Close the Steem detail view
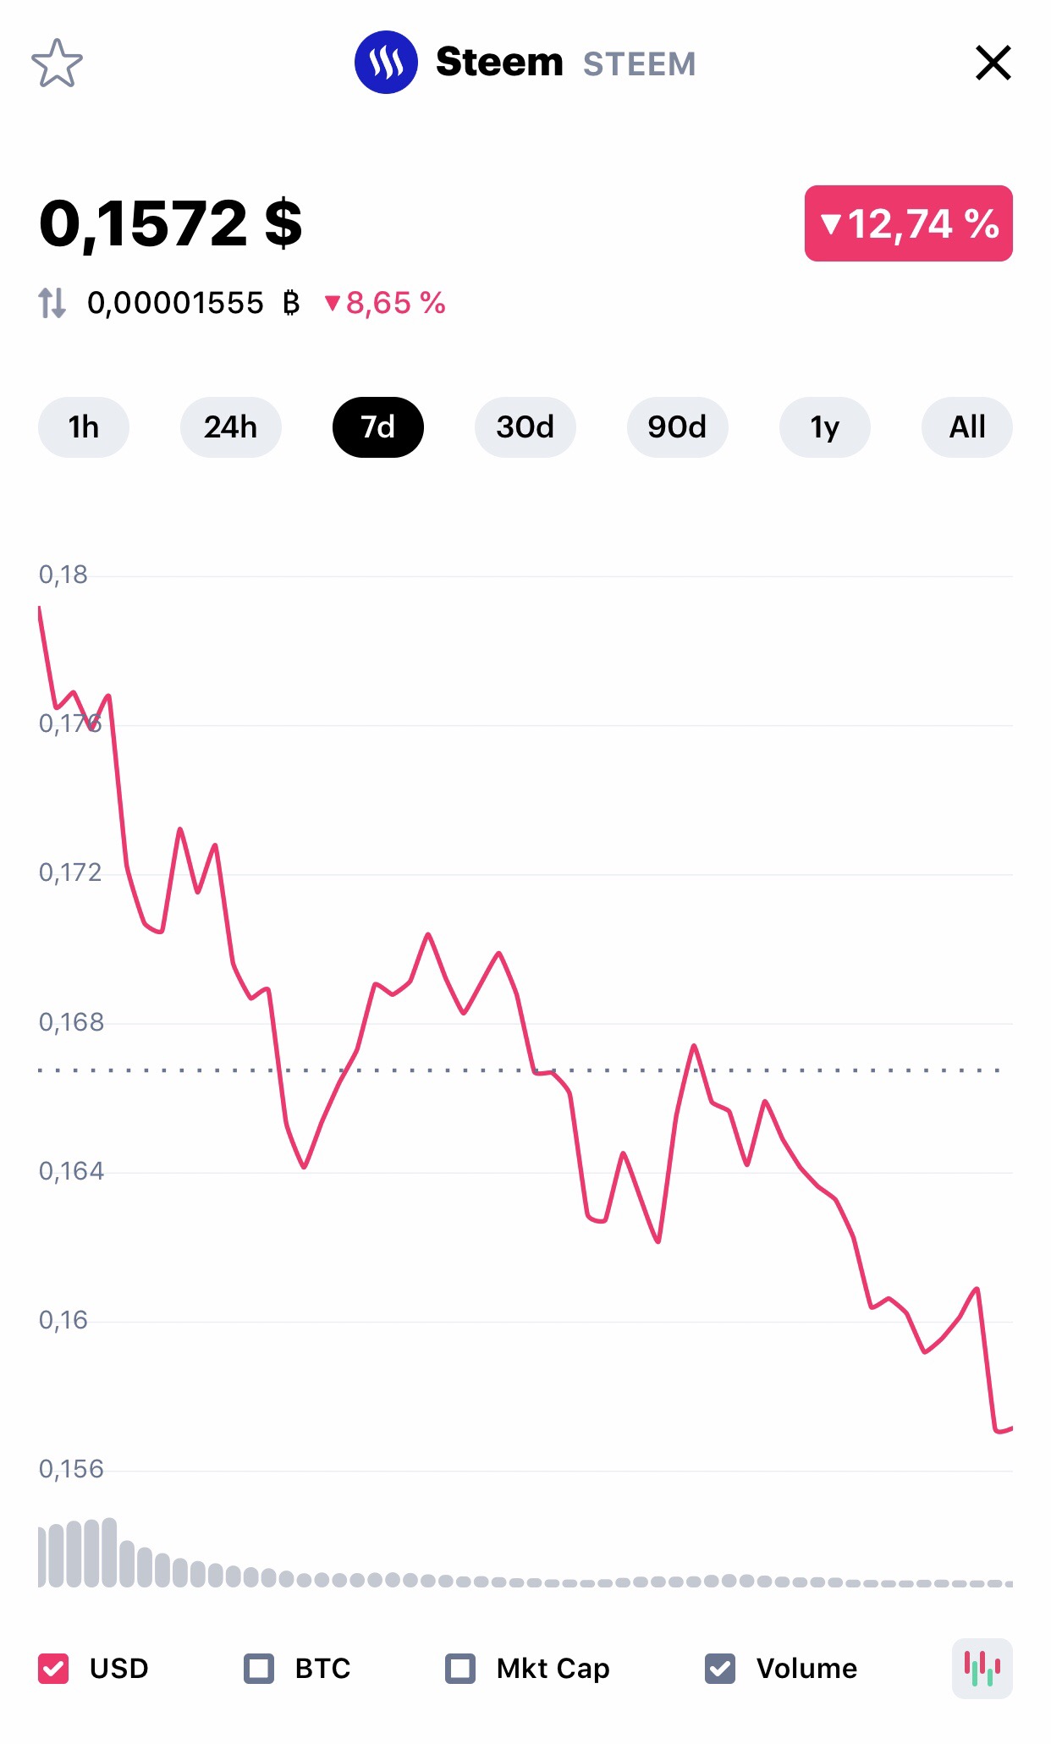The height and width of the screenshot is (1744, 1051). click(993, 63)
